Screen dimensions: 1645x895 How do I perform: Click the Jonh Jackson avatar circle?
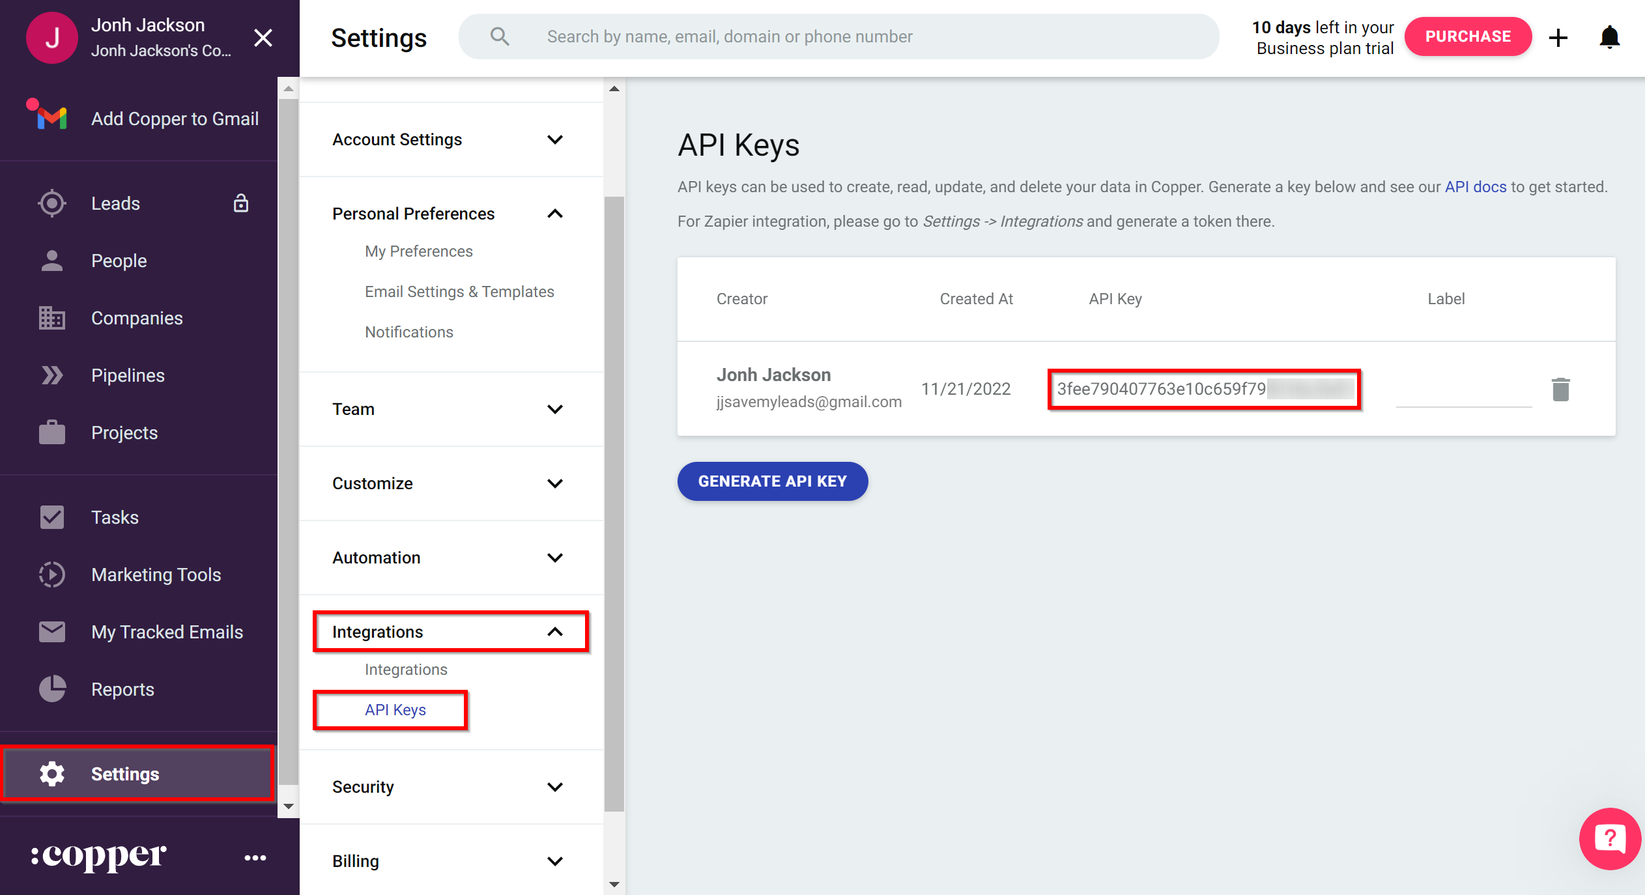(x=52, y=38)
